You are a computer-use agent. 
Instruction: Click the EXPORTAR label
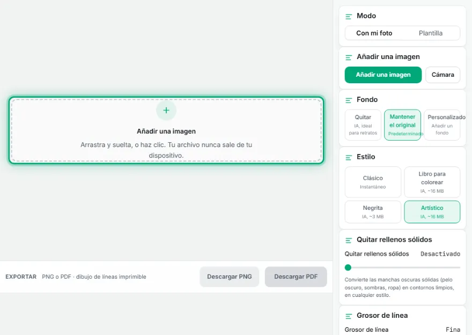[x=21, y=276]
